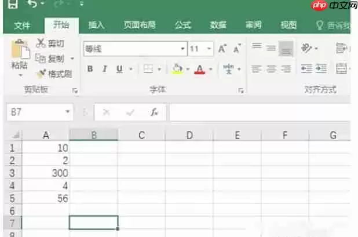Open the 剪贴板 (Clipboard) dialog launcher
The image size is (358, 237).
75,91
